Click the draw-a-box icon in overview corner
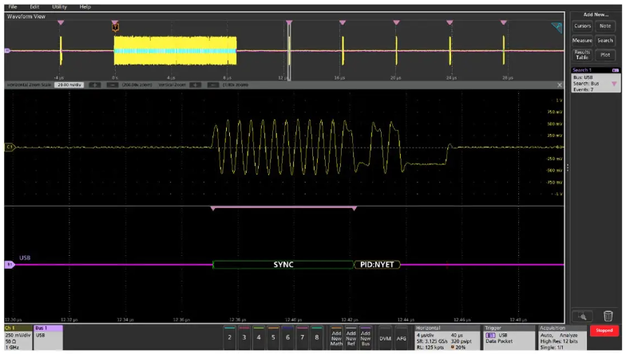The image size is (626, 354). 557,27
